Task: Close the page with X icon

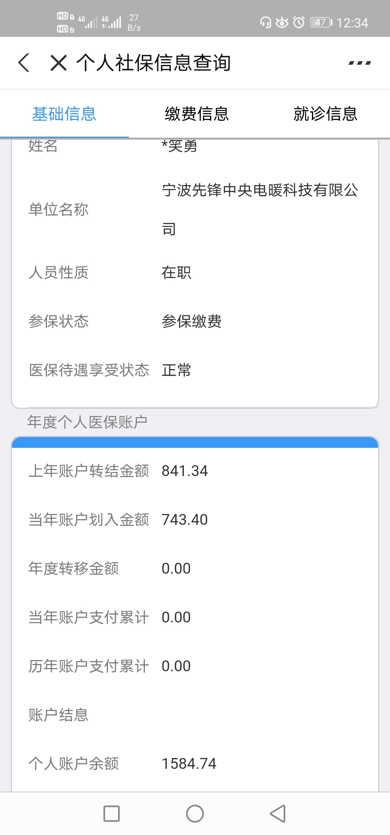Action: pyautogui.click(x=58, y=63)
